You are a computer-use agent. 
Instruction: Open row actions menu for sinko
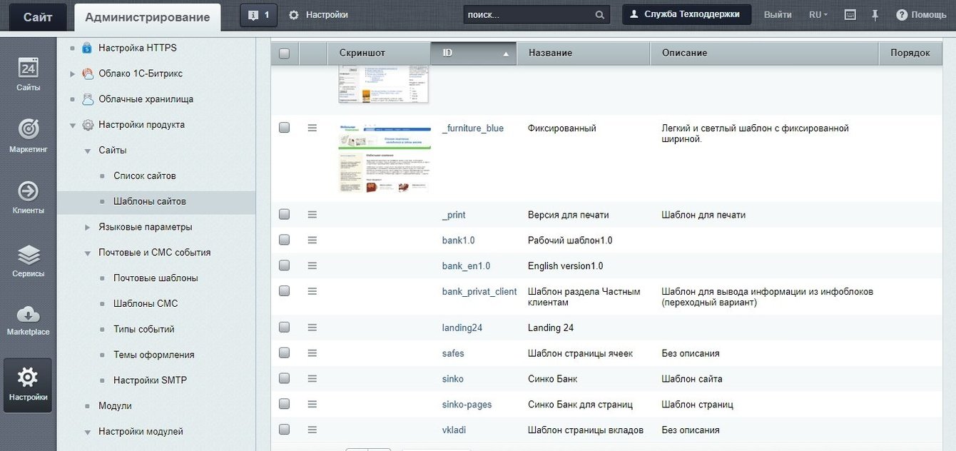click(x=312, y=379)
